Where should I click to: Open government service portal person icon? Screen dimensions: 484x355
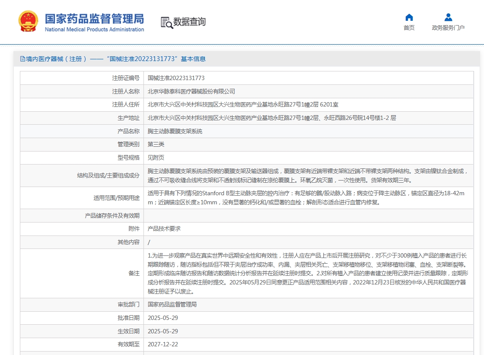point(448,17)
